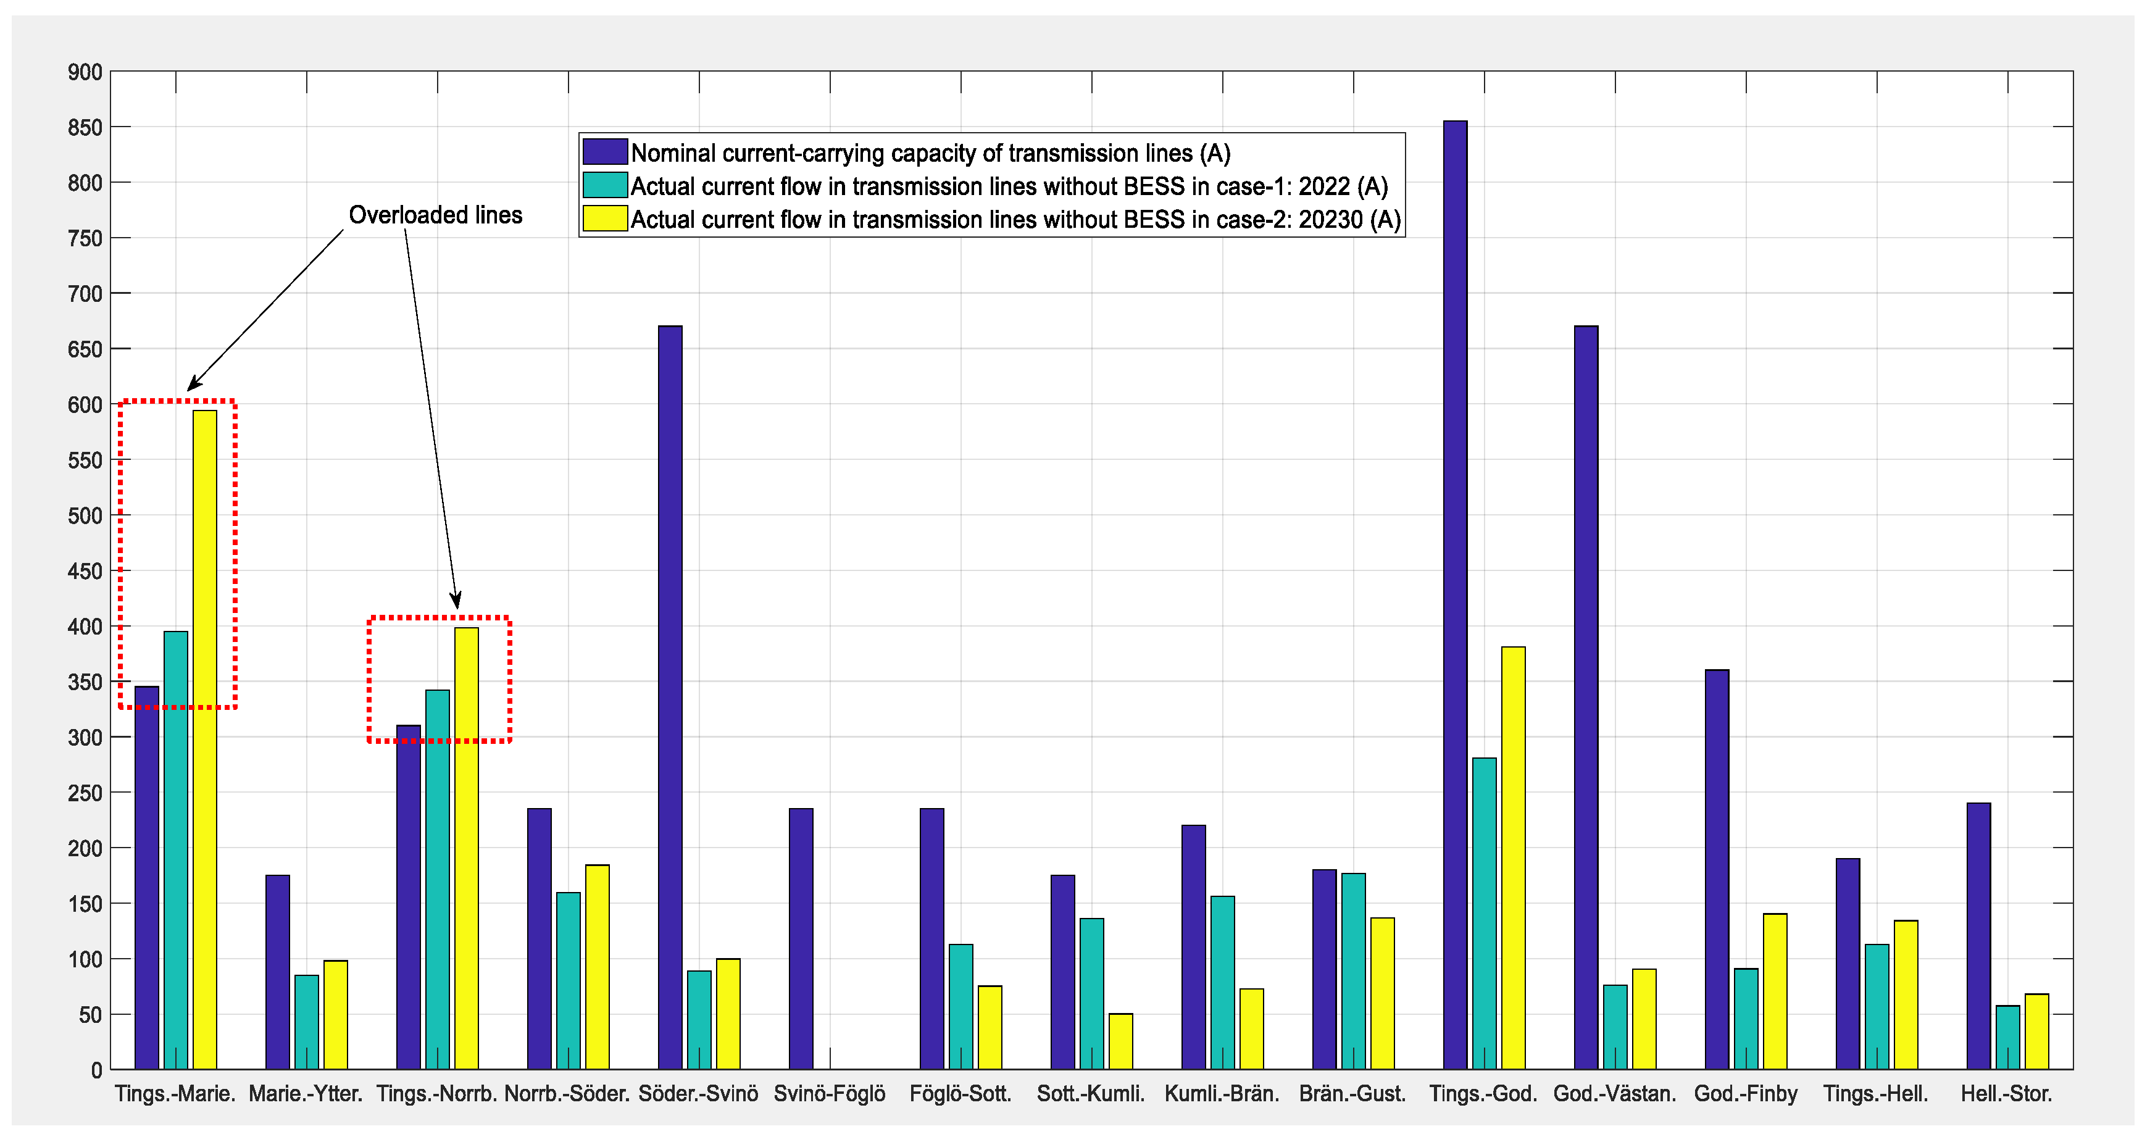Click the 'Tings.-Marie.' x-axis label
This screenshot has width=2150, height=1134.
[175, 1094]
